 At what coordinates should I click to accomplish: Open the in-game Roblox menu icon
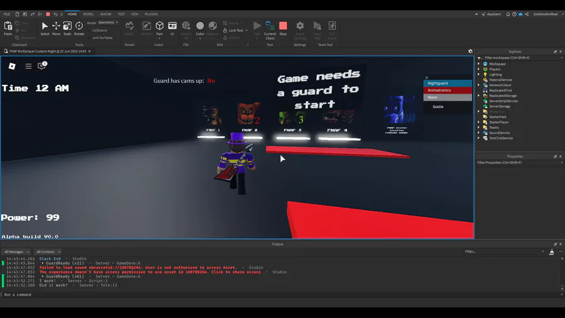pos(12,66)
